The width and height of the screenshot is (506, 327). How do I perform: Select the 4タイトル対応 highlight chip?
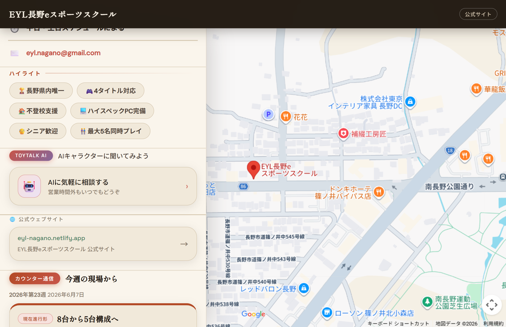pyautogui.click(x=111, y=90)
